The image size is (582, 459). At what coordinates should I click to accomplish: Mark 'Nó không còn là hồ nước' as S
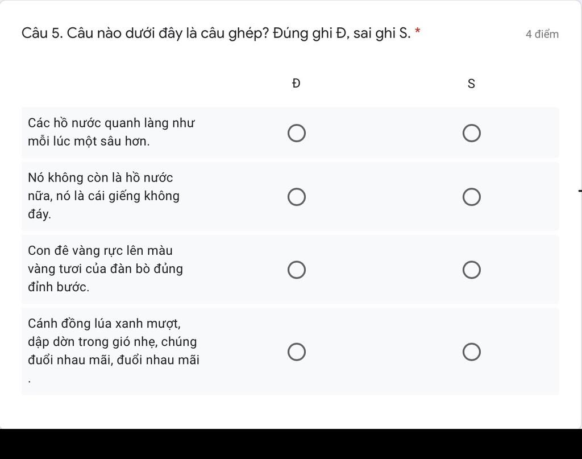(472, 197)
